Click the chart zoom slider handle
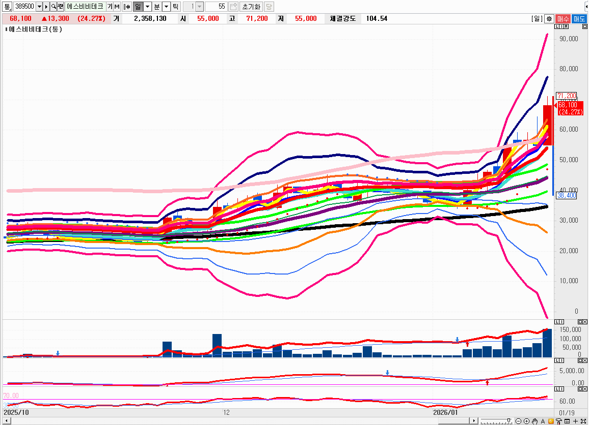Viewport: 589px width, 425px height. coord(508,421)
